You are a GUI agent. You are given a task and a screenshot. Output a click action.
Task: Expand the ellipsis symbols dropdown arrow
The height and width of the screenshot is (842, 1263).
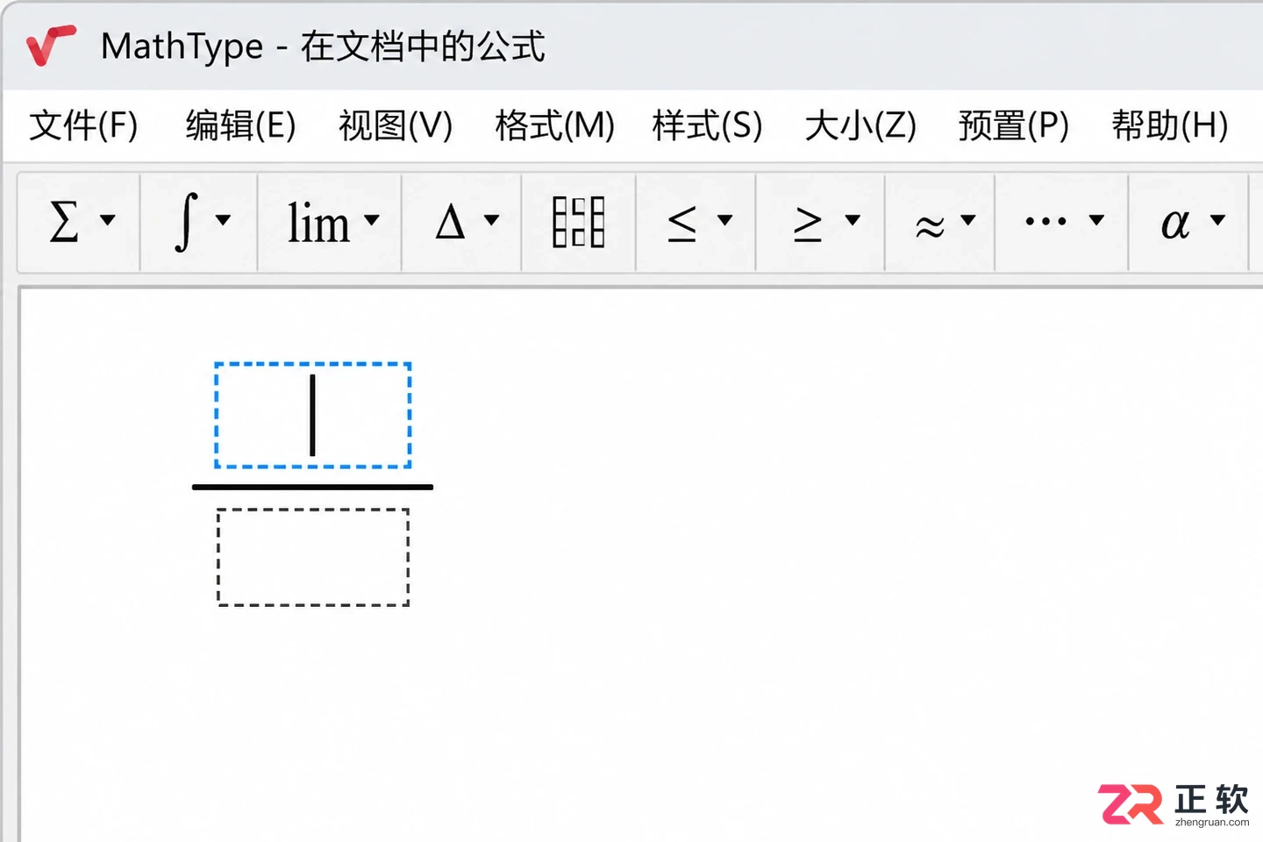point(1096,219)
